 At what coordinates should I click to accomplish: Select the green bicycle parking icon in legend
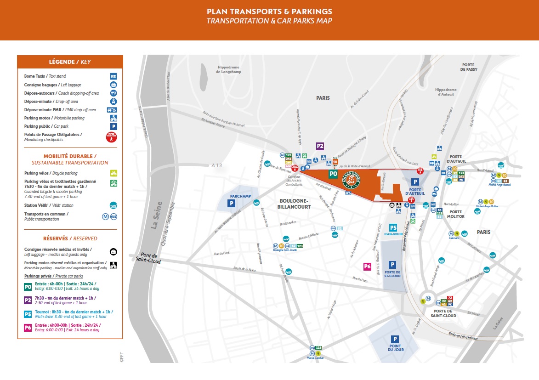click(x=113, y=173)
